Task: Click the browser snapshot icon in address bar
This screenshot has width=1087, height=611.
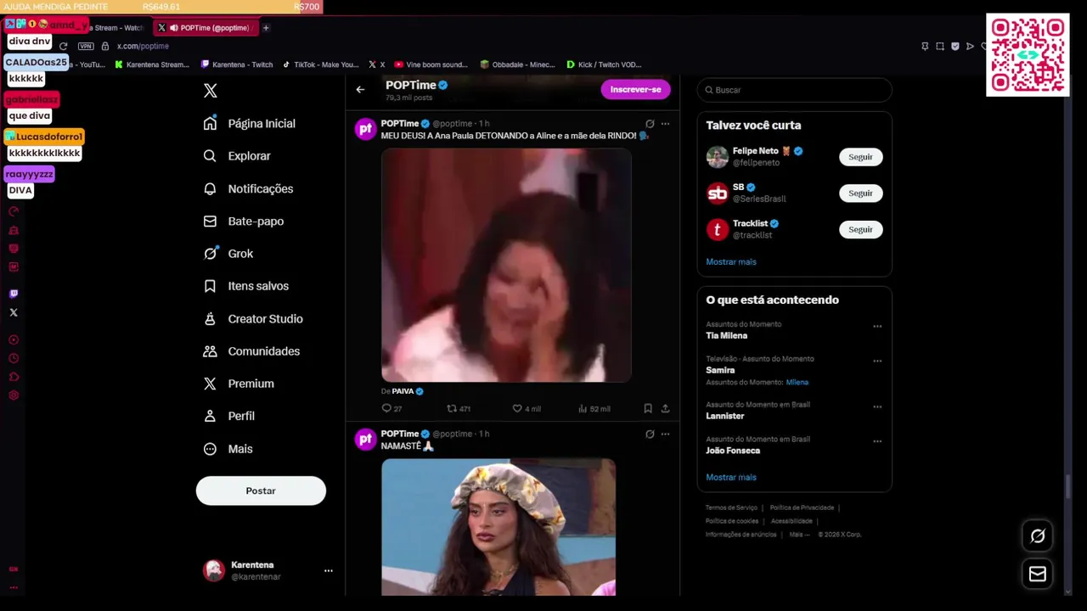Action: 940,47
